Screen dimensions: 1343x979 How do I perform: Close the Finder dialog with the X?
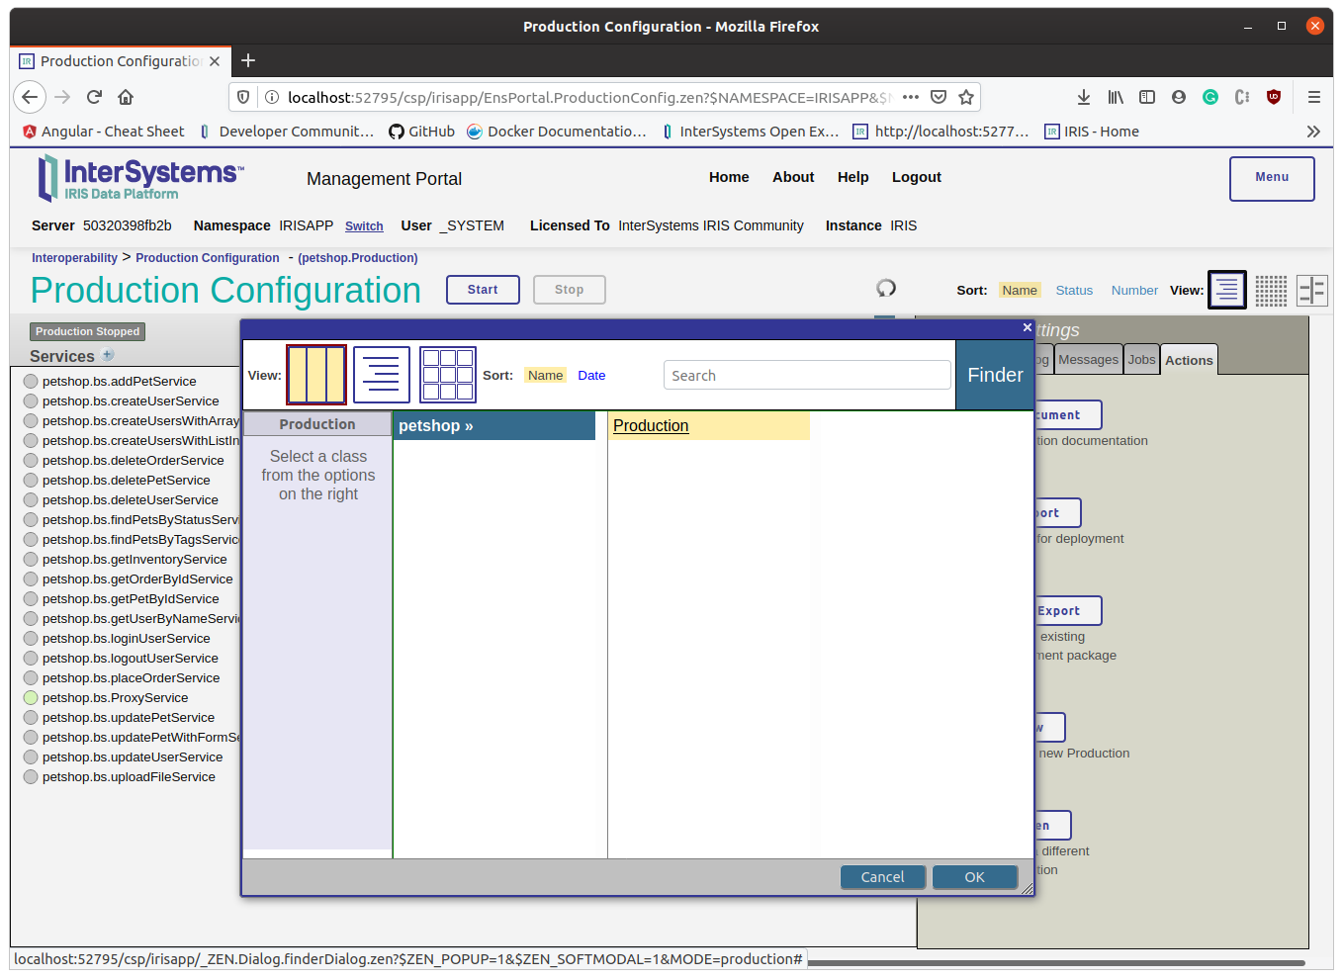1027,327
